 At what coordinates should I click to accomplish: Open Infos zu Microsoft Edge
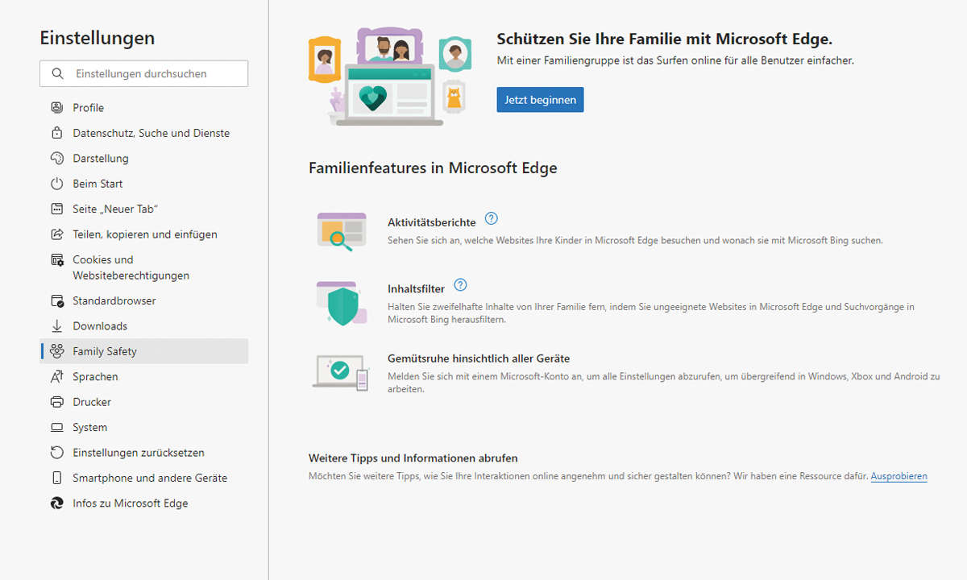point(143,503)
